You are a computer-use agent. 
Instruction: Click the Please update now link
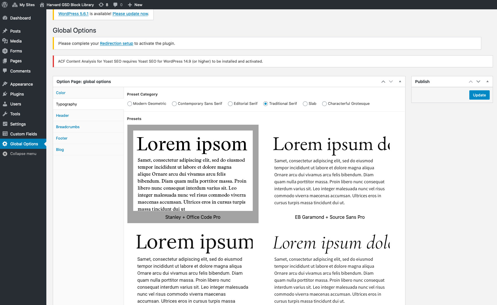click(130, 14)
